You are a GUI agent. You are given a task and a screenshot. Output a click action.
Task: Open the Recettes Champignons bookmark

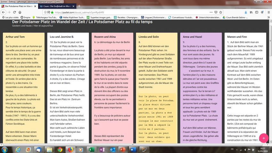coord(126,17)
